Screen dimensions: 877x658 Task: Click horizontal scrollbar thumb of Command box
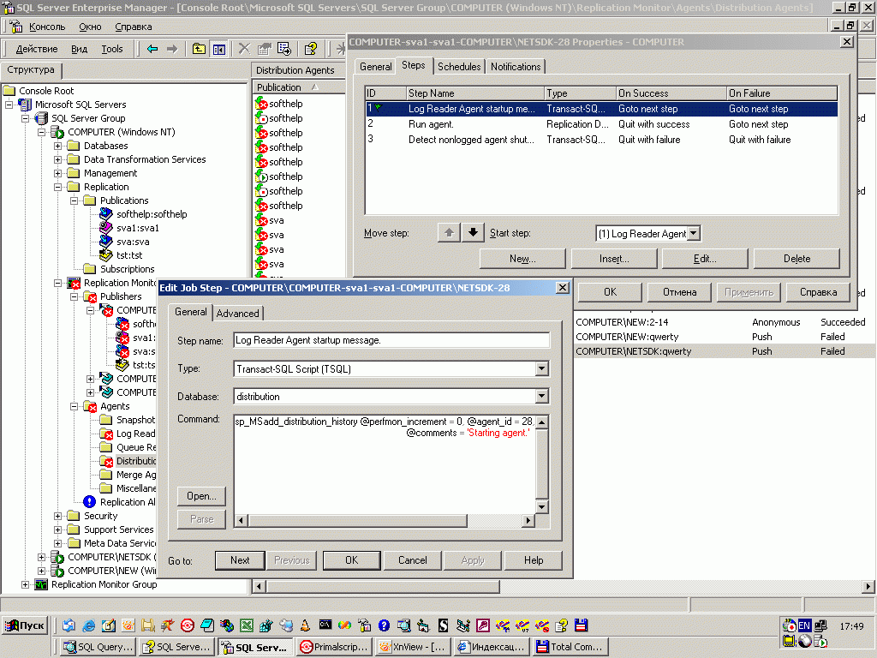coord(358,521)
